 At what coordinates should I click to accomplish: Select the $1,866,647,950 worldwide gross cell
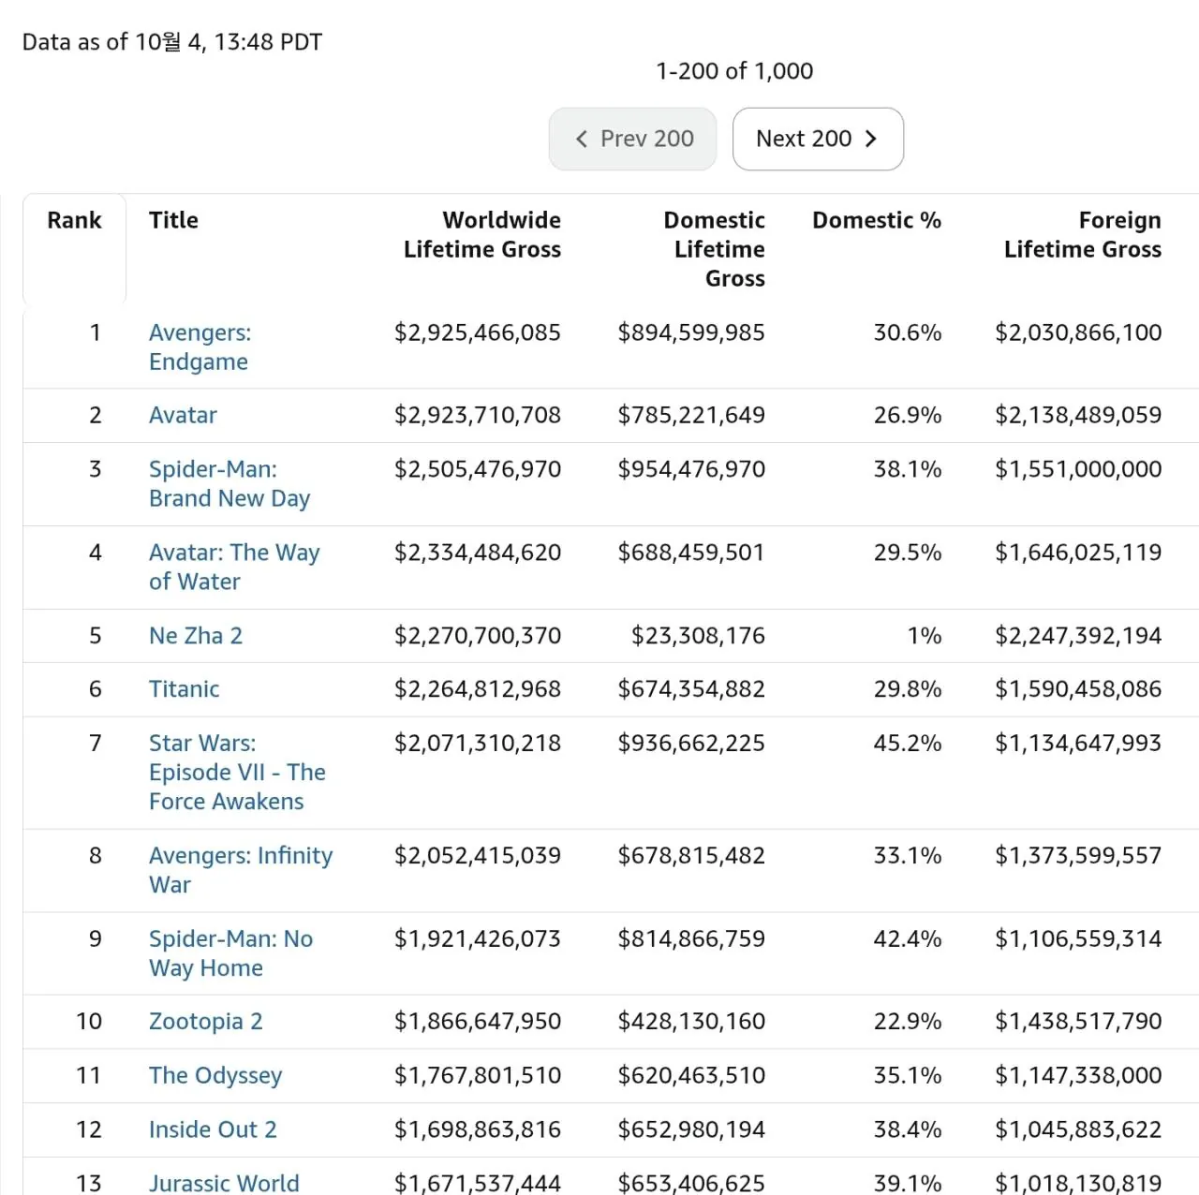478,1022
